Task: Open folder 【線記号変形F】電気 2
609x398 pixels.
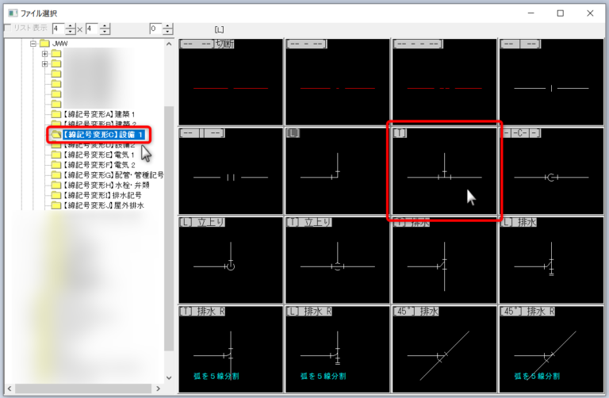Action: [99, 165]
